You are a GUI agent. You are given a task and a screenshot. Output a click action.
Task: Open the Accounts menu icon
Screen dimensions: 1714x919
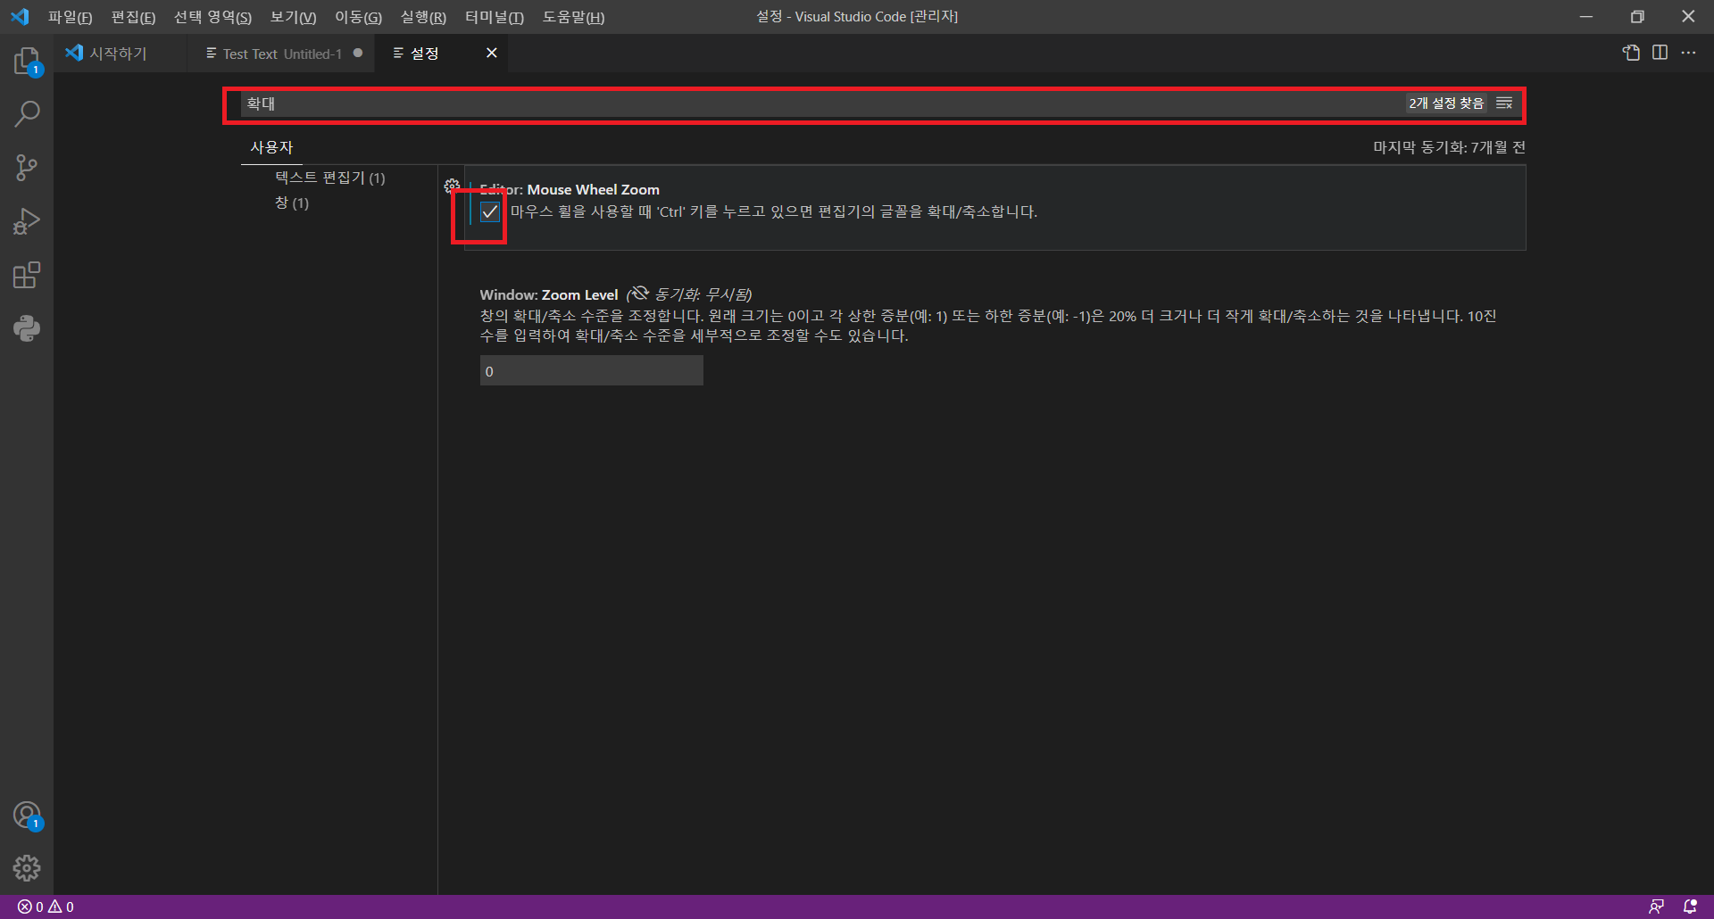coord(27,816)
